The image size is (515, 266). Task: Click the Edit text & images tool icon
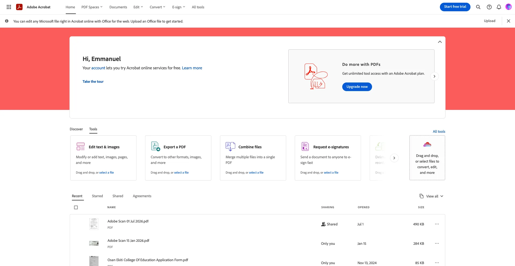click(80, 146)
